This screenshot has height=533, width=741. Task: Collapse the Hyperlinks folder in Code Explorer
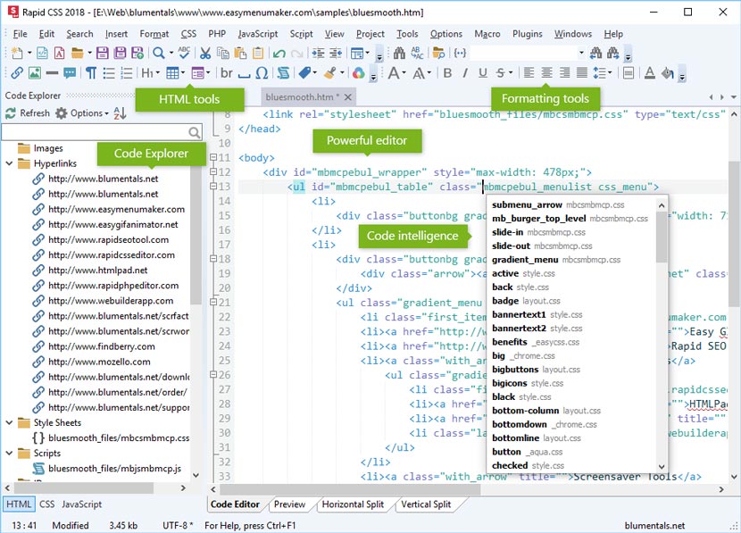(x=7, y=163)
